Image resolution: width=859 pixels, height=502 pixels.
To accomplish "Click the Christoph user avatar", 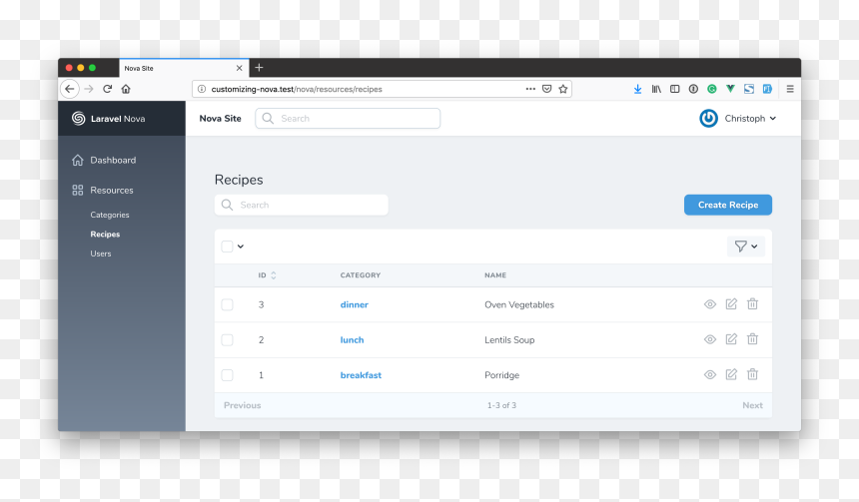I will 708,118.
